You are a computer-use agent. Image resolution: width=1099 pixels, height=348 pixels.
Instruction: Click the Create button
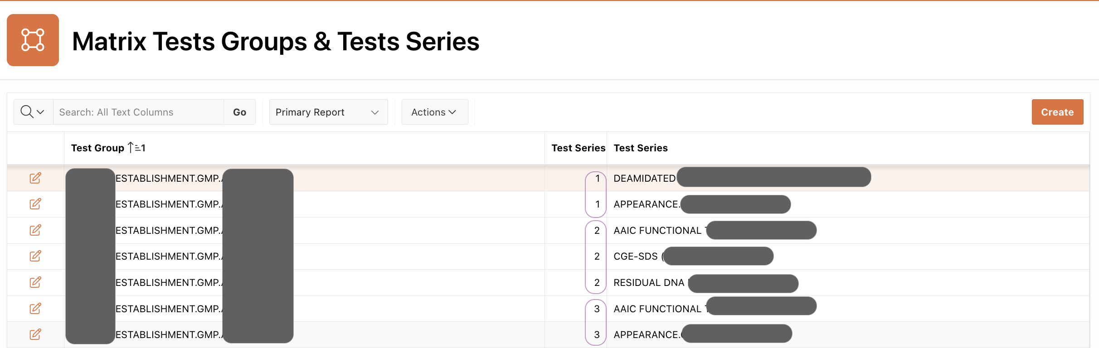click(x=1057, y=112)
